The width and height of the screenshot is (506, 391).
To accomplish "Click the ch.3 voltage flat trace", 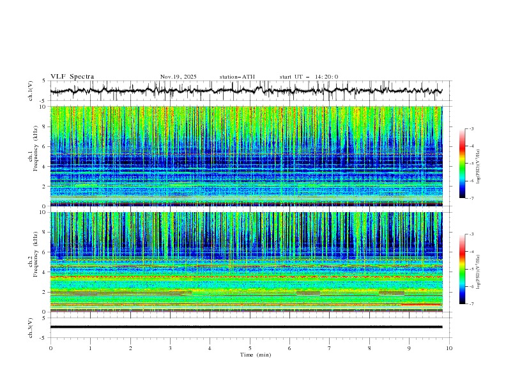I will (246, 327).
